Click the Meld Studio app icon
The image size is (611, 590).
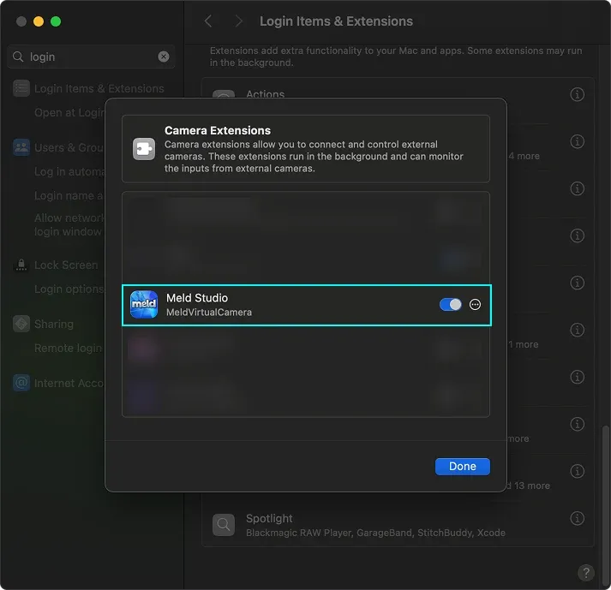[x=144, y=305]
